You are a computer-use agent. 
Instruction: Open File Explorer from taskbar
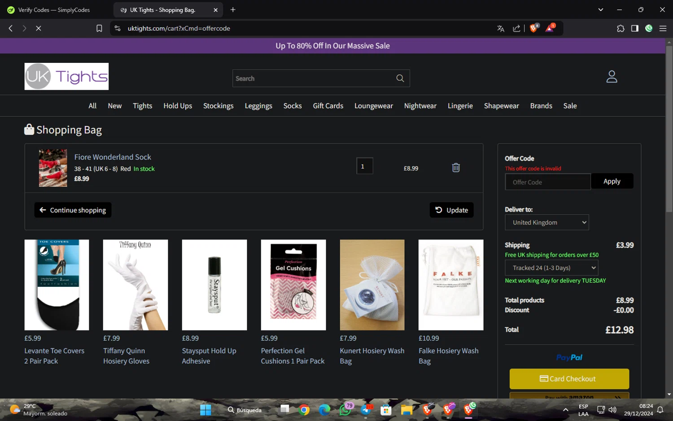(406, 410)
